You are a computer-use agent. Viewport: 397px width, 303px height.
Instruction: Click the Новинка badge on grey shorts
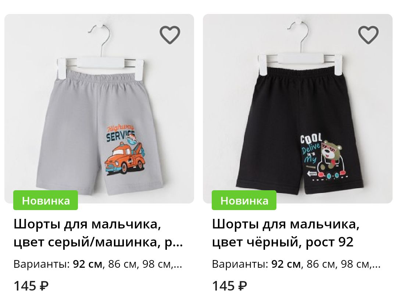pyautogui.click(x=46, y=200)
